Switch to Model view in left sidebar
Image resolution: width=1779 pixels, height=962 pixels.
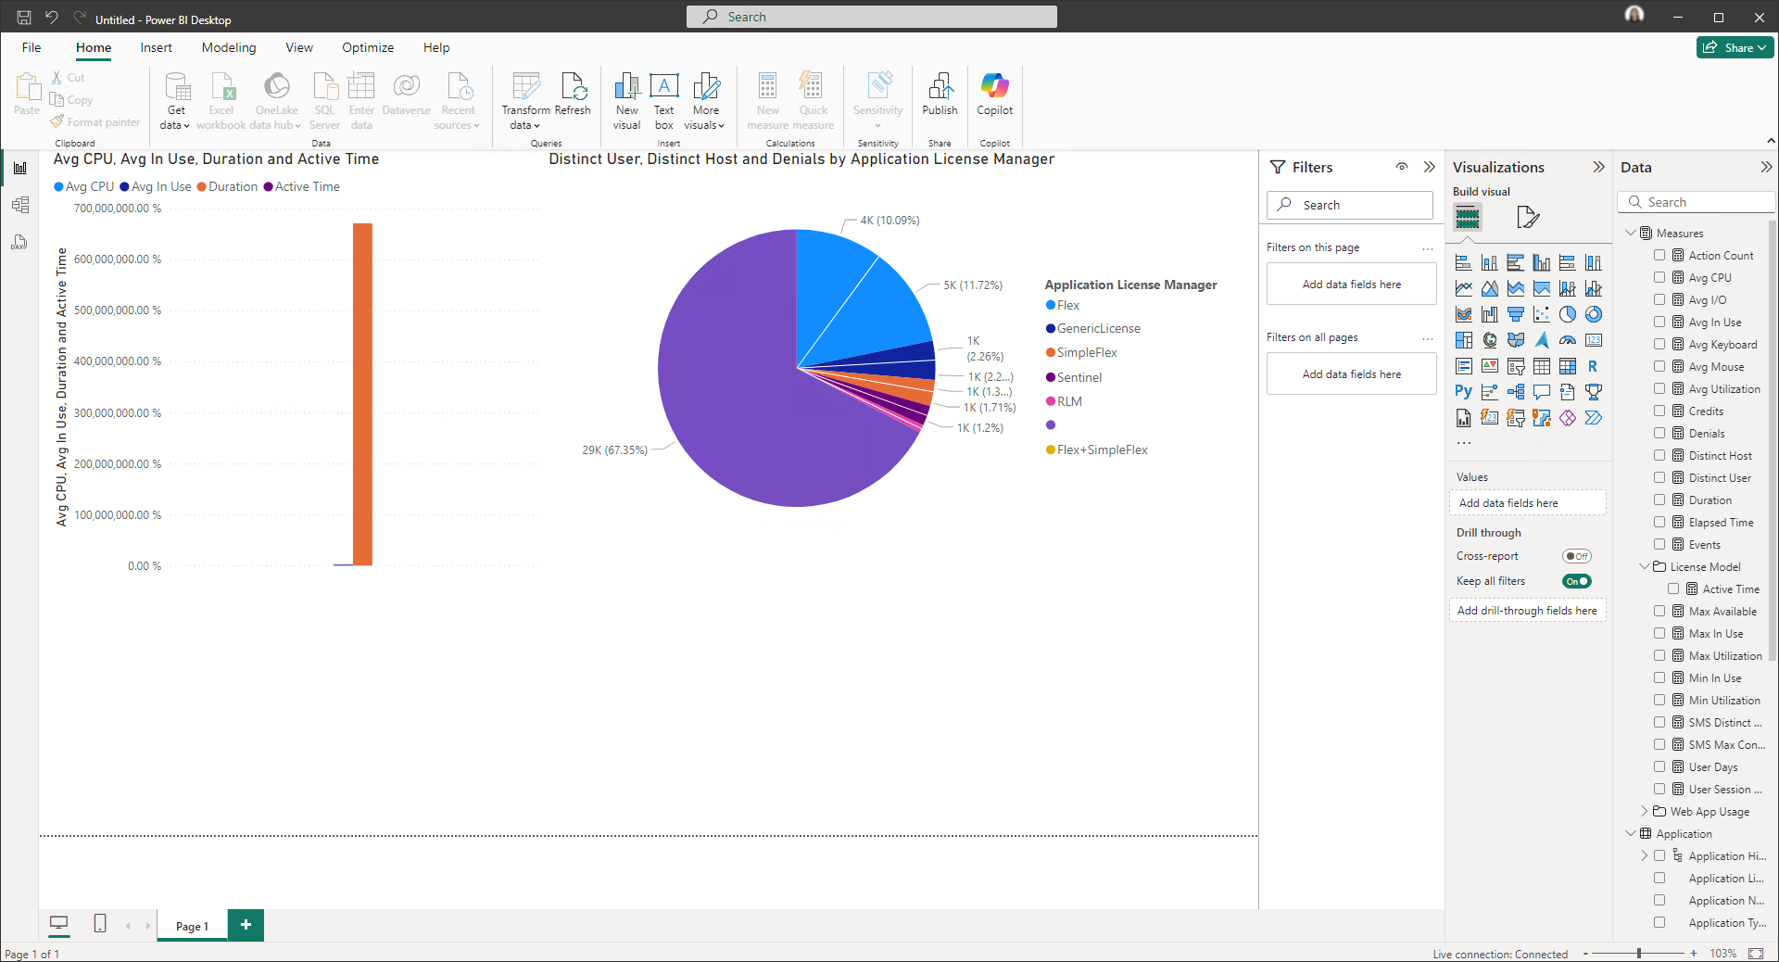(20, 205)
